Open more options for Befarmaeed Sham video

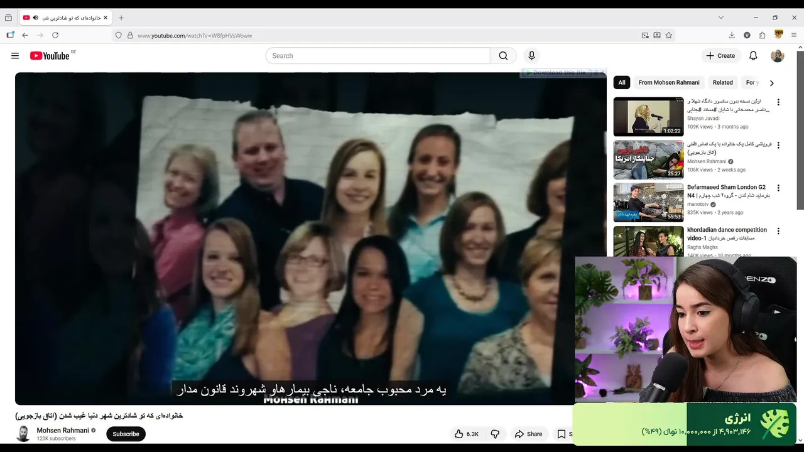[x=778, y=188]
